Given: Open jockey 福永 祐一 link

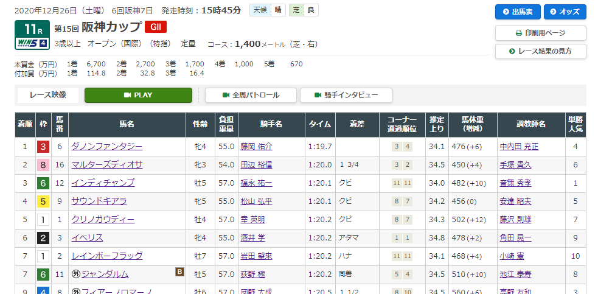Looking at the screenshot, I should pos(257,183).
